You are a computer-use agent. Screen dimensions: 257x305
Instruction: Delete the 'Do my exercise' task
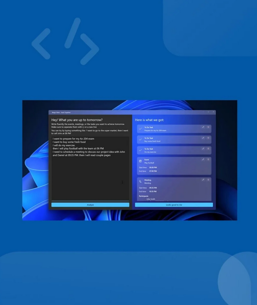208,149
